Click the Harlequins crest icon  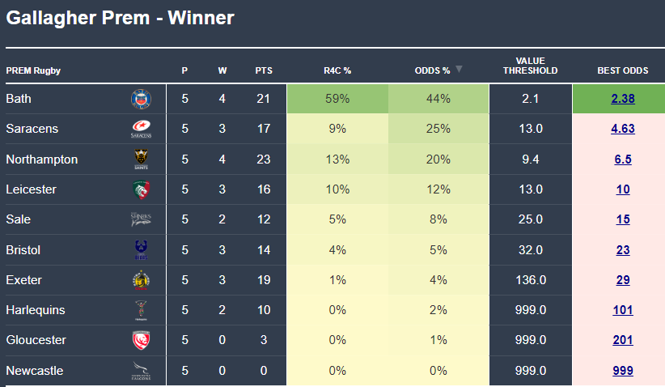point(141,310)
